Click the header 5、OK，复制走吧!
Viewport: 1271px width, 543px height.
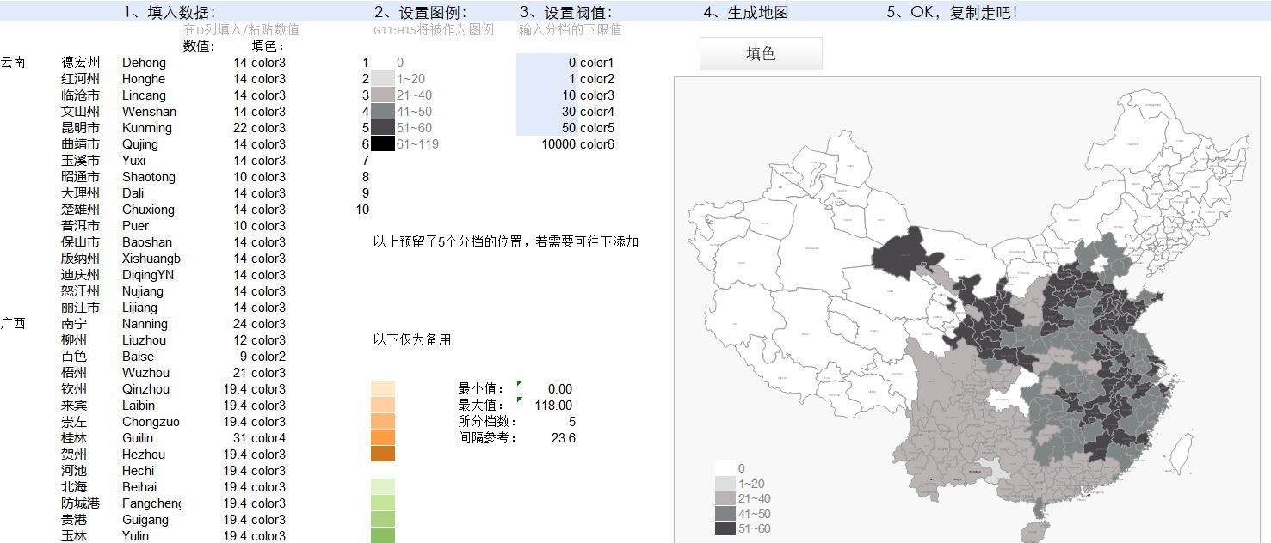click(953, 13)
